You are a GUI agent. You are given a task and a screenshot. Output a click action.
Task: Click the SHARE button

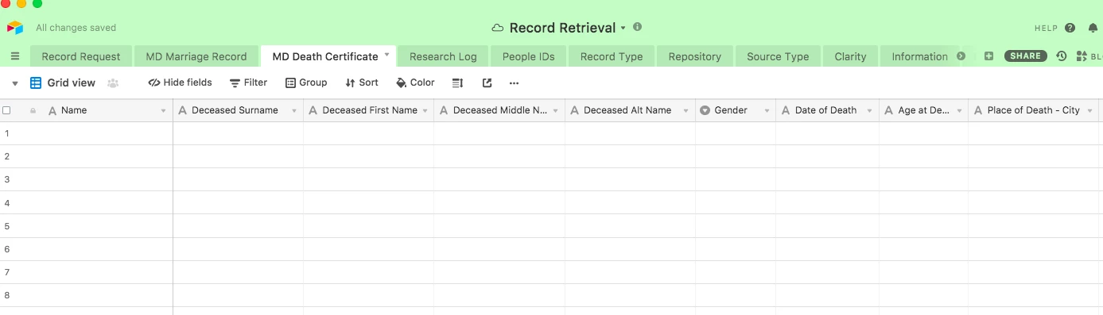tap(1026, 56)
